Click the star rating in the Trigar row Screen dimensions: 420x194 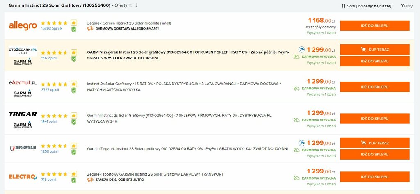55,116
